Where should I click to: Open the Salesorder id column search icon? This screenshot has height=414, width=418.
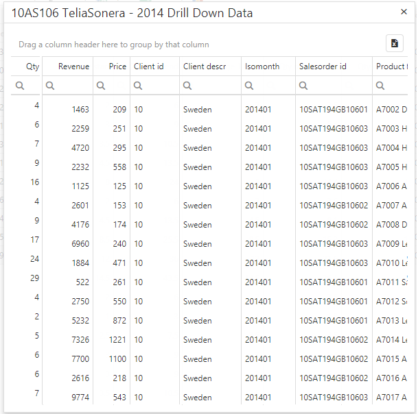point(303,86)
